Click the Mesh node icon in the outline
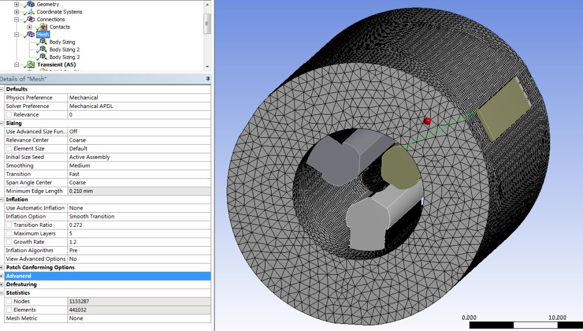Screen dimensions: 583x331 point(31,35)
